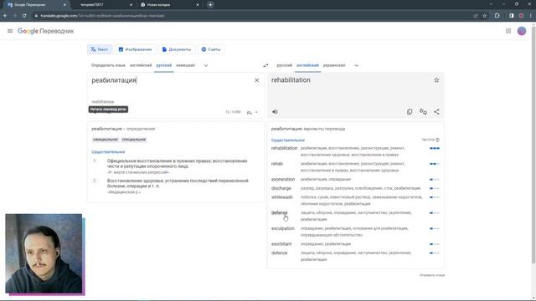This screenshot has width=536, height=301.
Task: Open the on-screen keyboard input tool
Action: click(x=250, y=112)
